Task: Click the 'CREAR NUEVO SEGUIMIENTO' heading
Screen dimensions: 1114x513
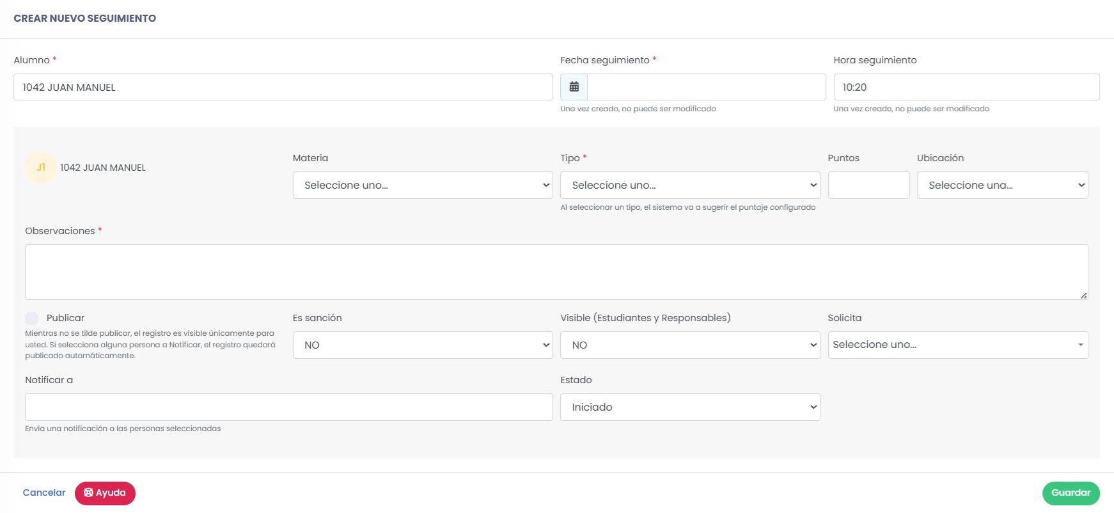Action: point(85,19)
